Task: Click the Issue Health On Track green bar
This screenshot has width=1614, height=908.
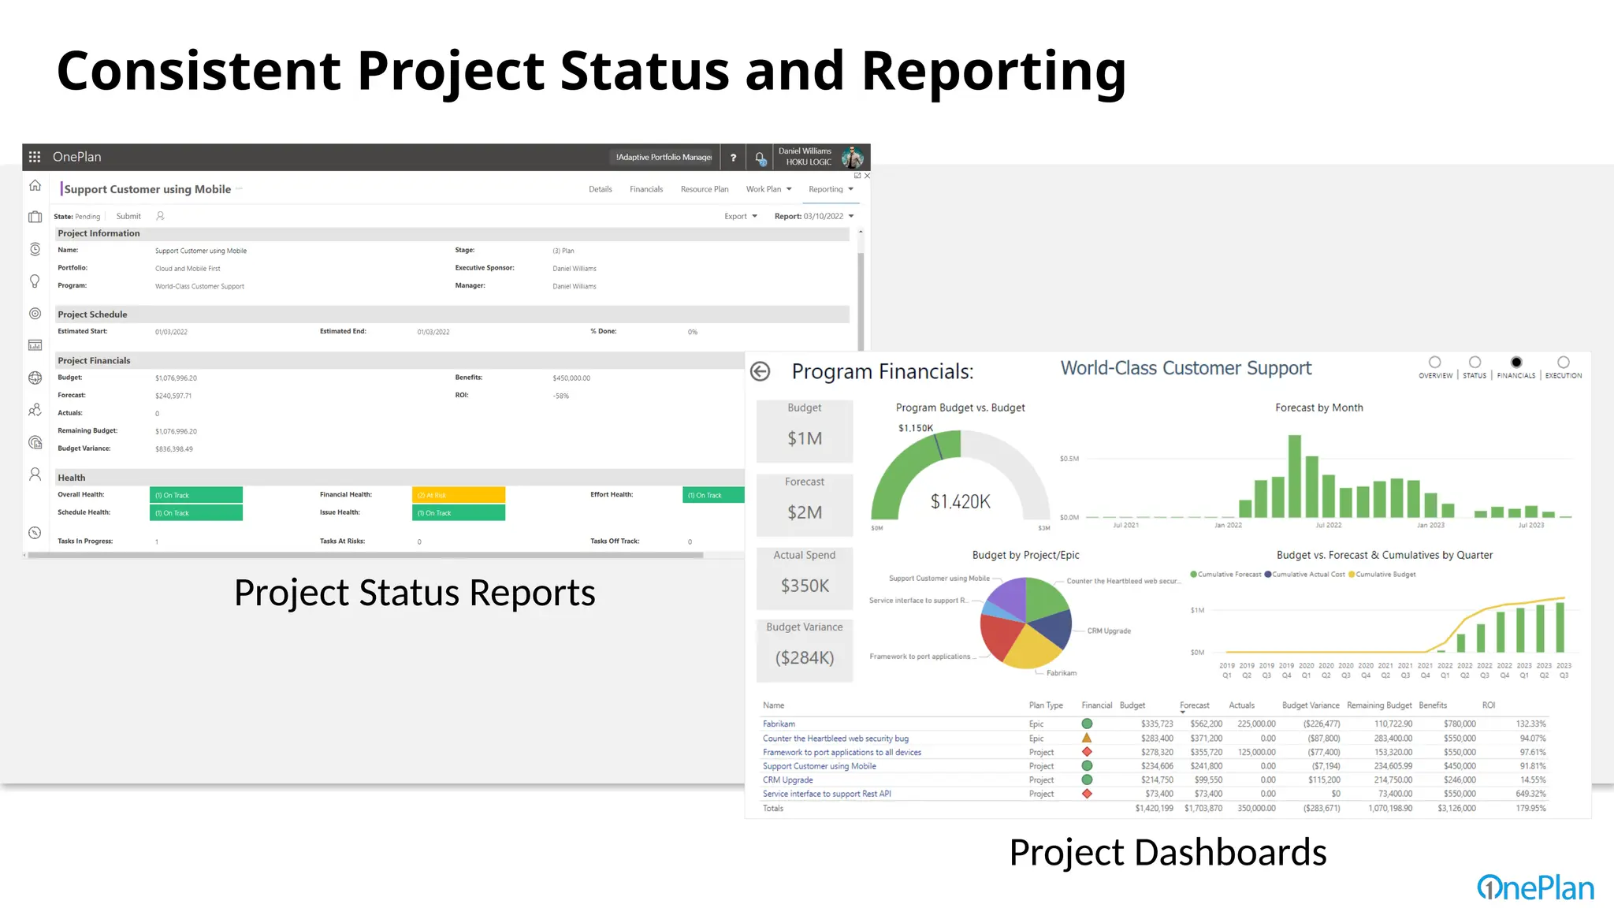Action: (459, 513)
